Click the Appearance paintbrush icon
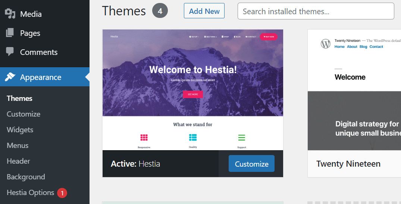Viewport: 401px width, 204px height. 10,77
